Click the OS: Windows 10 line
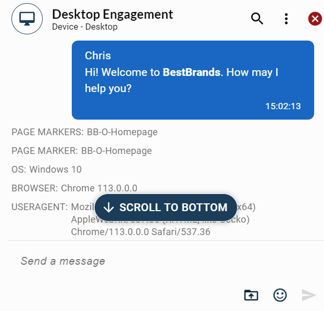Screen dimensions: 324x311 [x=46, y=170]
